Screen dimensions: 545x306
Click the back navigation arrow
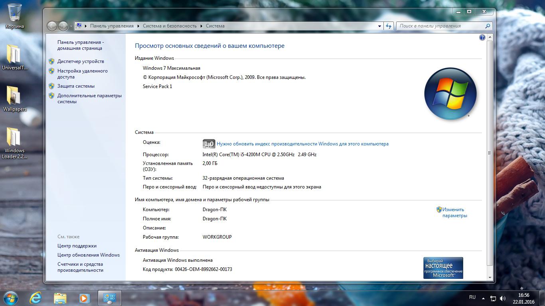point(52,26)
